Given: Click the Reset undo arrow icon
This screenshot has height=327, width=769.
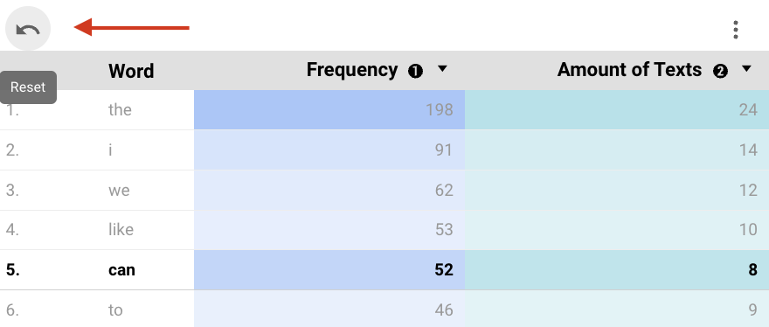Looking at the screenshot, I should pos(28,29).
